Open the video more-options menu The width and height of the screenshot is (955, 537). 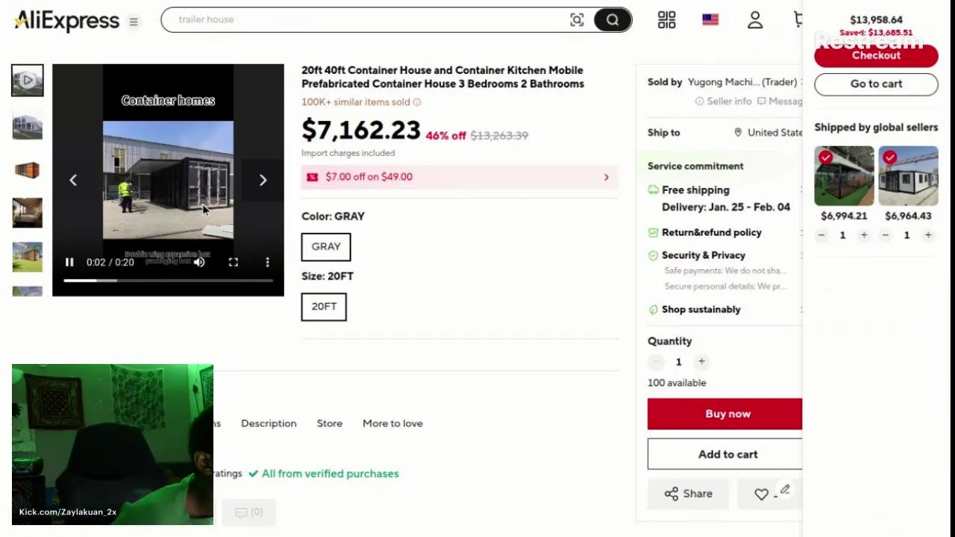tap(267, 262)
